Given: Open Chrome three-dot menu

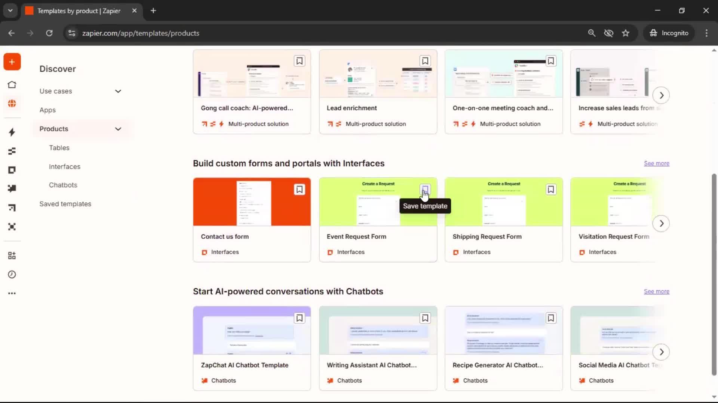Looking at the screenshot, I should click(706, 33).
